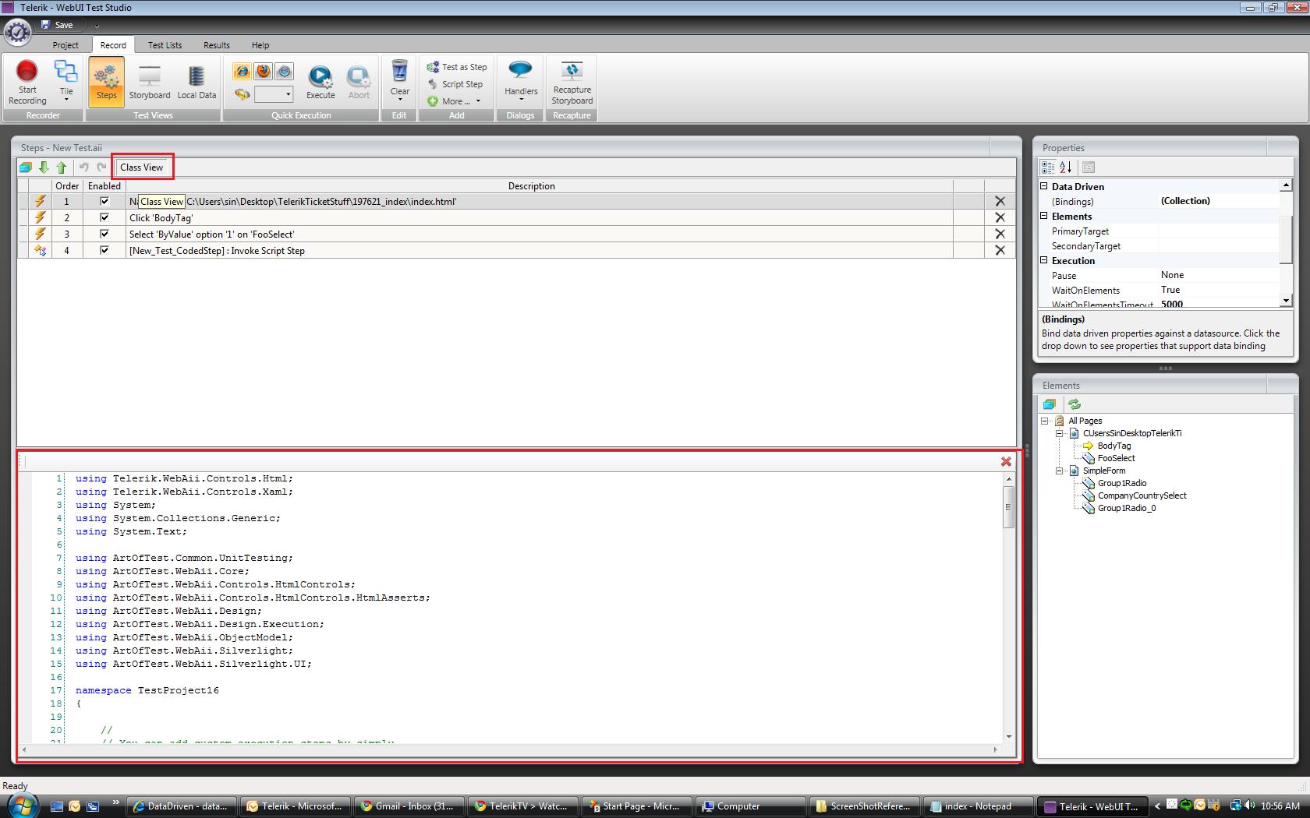Click the code editor horizontal scrollbar right arrow
The image size is (1310, 818).
995,749
